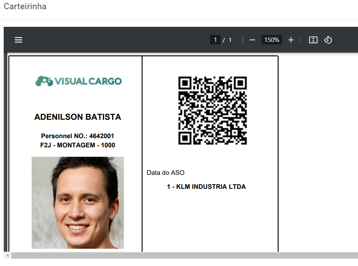This screenshot has height=266, width=358.
Task: Zoom in the PDF document
Action: pos(291,40)
